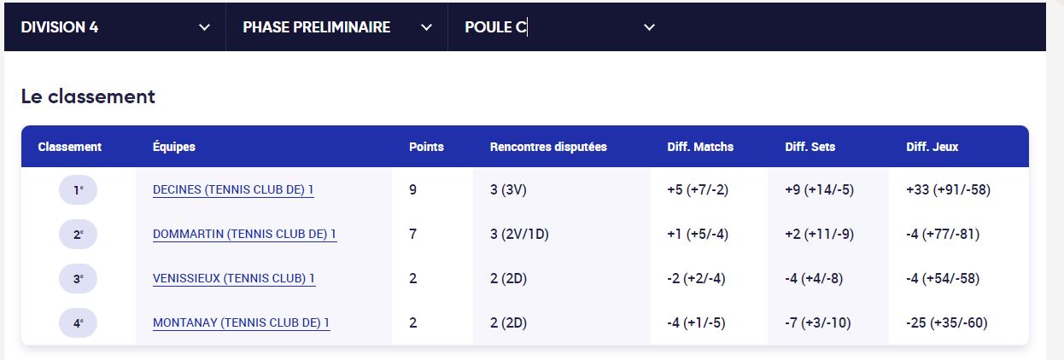Open DOMMARTIN (TENNIS CLUB DE) 1 team link
1064x360 pixels.
point(244,234)
